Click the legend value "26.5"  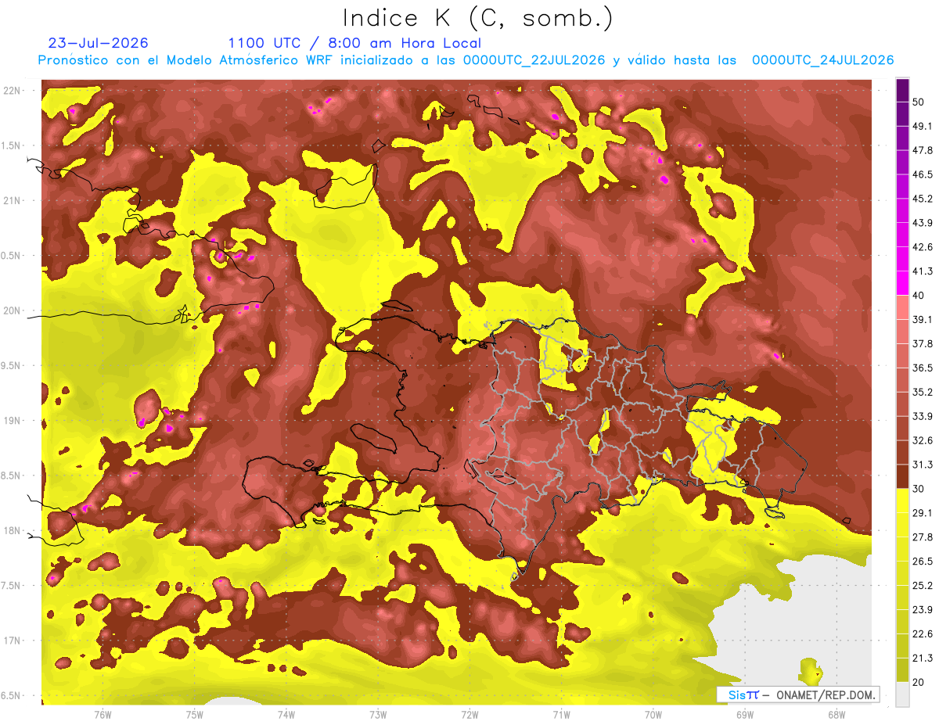pyautogui.click(x=922, y=562)
